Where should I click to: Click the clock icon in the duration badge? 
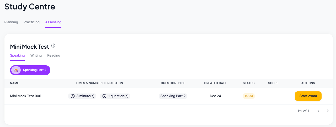coord(73,96)
